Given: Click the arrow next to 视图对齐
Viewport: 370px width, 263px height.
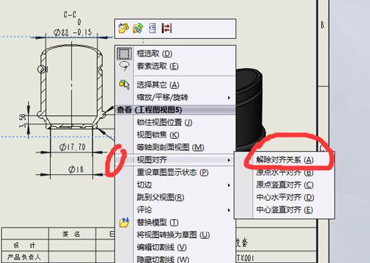Looking at the screenshot, I should coord(229,160).
